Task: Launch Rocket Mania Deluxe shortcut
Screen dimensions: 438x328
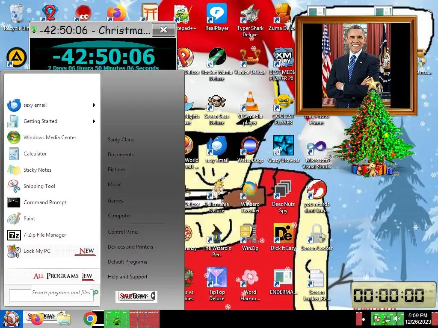Action: pos(217,64)
